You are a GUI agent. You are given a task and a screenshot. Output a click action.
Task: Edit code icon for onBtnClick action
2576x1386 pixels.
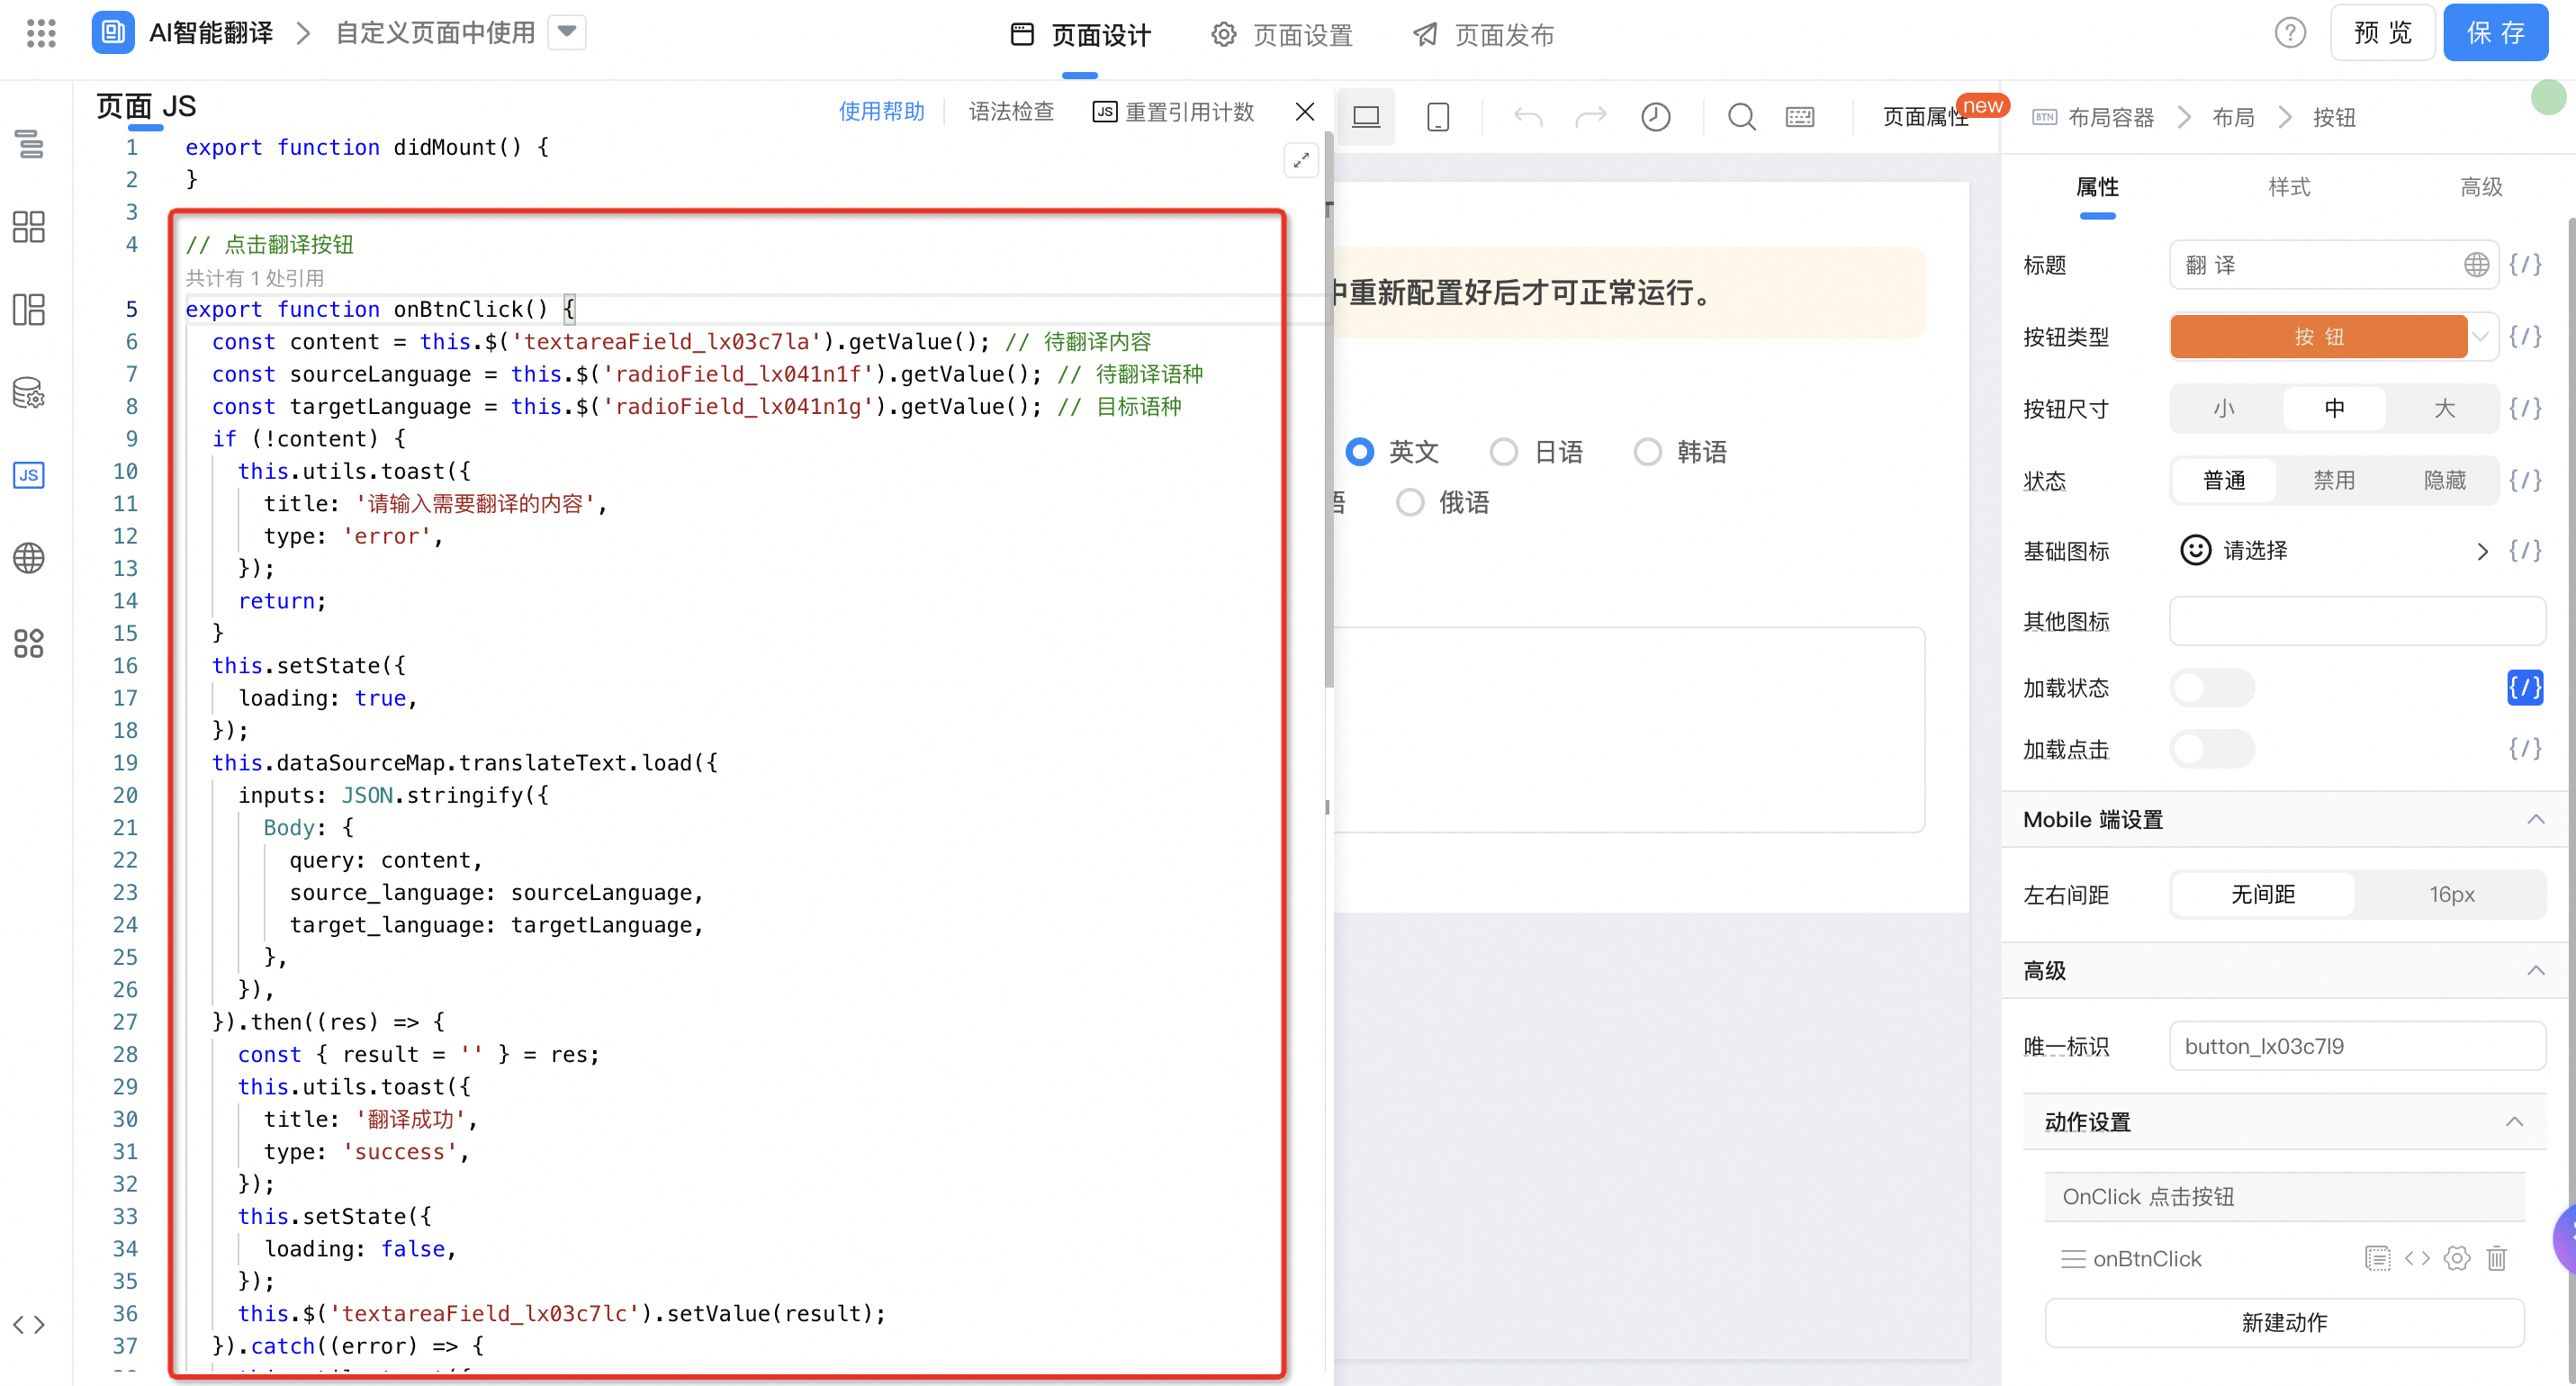pyautogui.click(x=2418, y=1259)
